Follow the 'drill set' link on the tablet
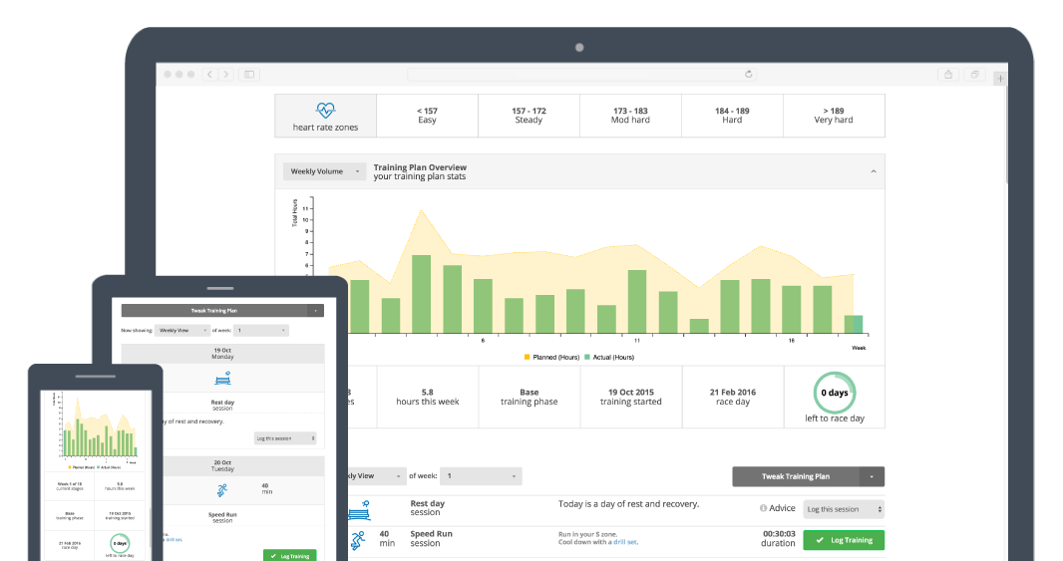Image resolution: width=1063 pixels, height=561 pixels. 175,540
